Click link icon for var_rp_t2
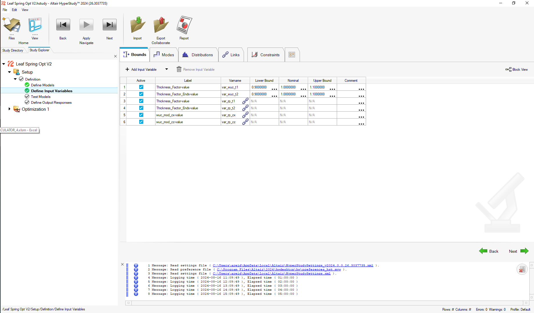The image size is (534, 313). (x=245, y=108)
